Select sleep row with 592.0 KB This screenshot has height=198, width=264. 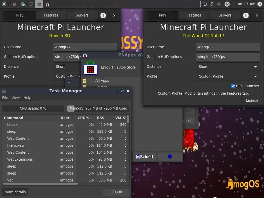click(x=64, y=131)
